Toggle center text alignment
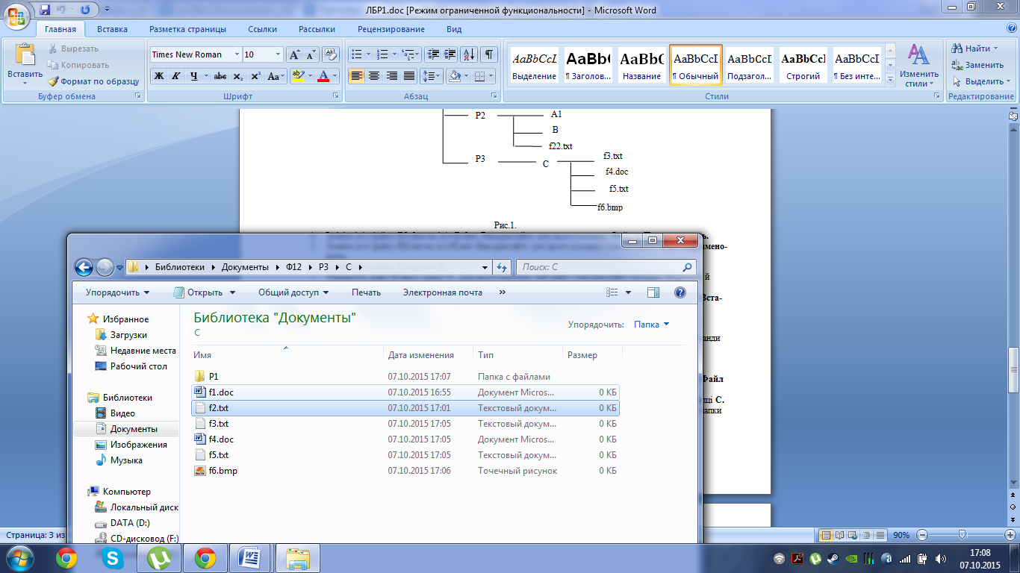Viewport: 1020px width, 573px height. click(x=374, y=76)
